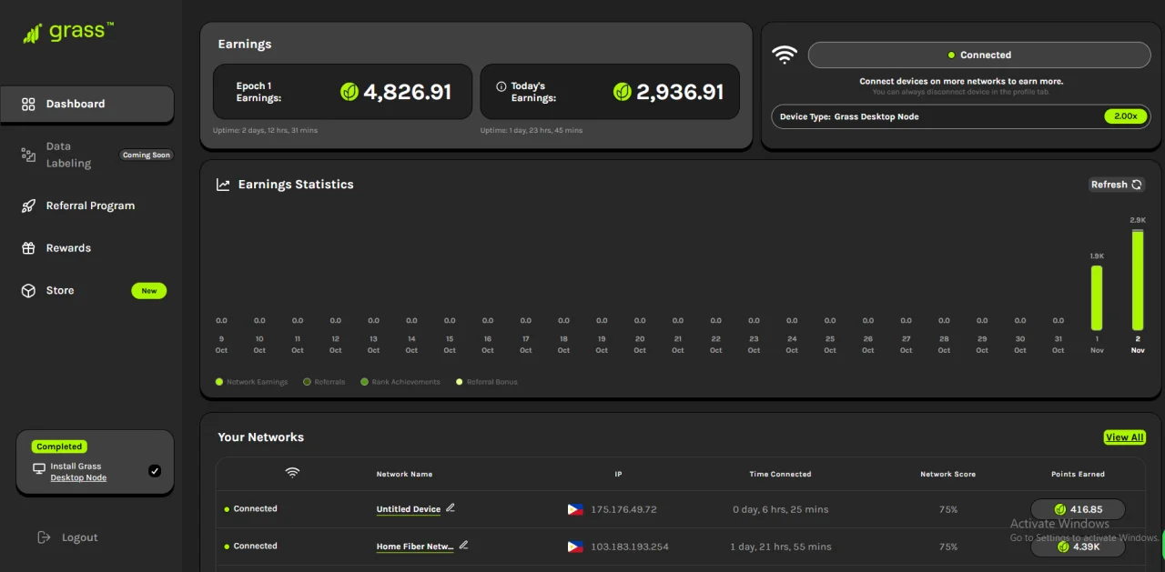Click time connected 0 day, 6 hrs, 25 mins

point(781,509)
